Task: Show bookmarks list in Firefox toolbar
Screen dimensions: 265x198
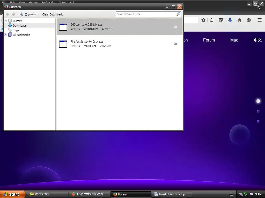Action: coord(211,20)
